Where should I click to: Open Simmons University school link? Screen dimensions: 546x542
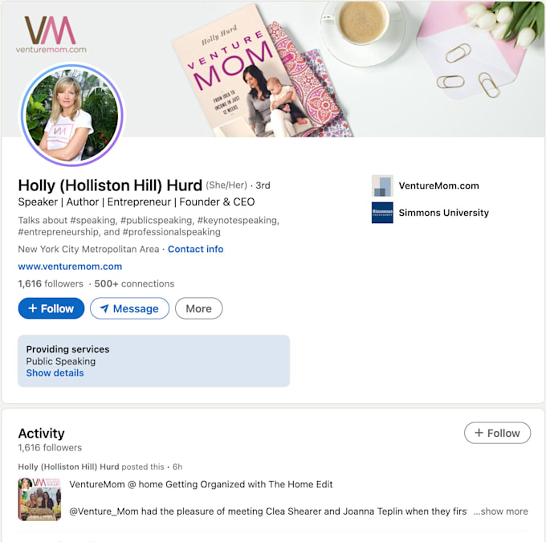point(443,213)
